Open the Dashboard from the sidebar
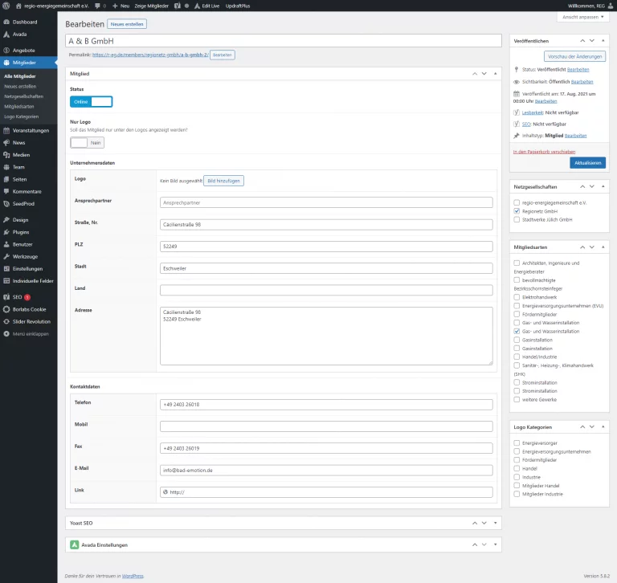 tap(24, 22)
